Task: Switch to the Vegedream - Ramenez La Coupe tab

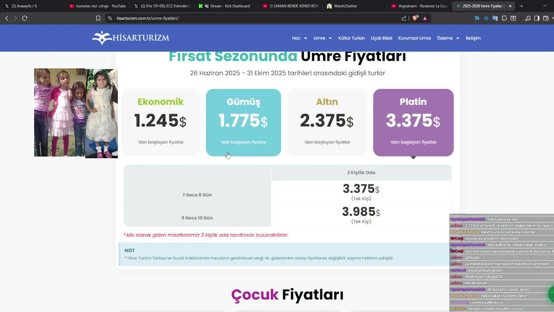Action: (x=419, y=6)
